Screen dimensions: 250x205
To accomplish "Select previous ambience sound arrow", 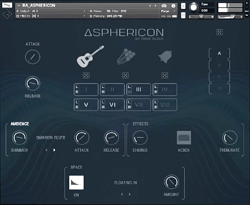I will [46, 150].
